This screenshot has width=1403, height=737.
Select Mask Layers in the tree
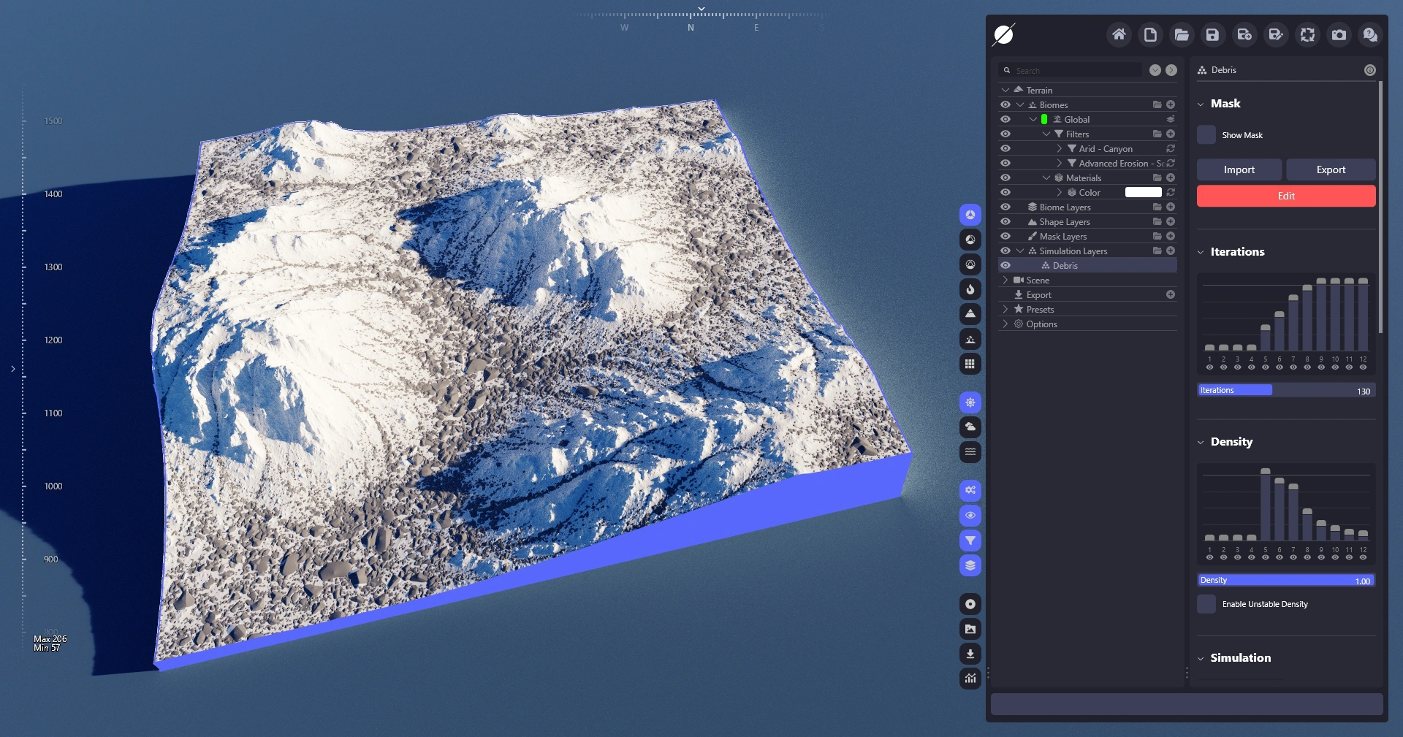click(1062, 236)
